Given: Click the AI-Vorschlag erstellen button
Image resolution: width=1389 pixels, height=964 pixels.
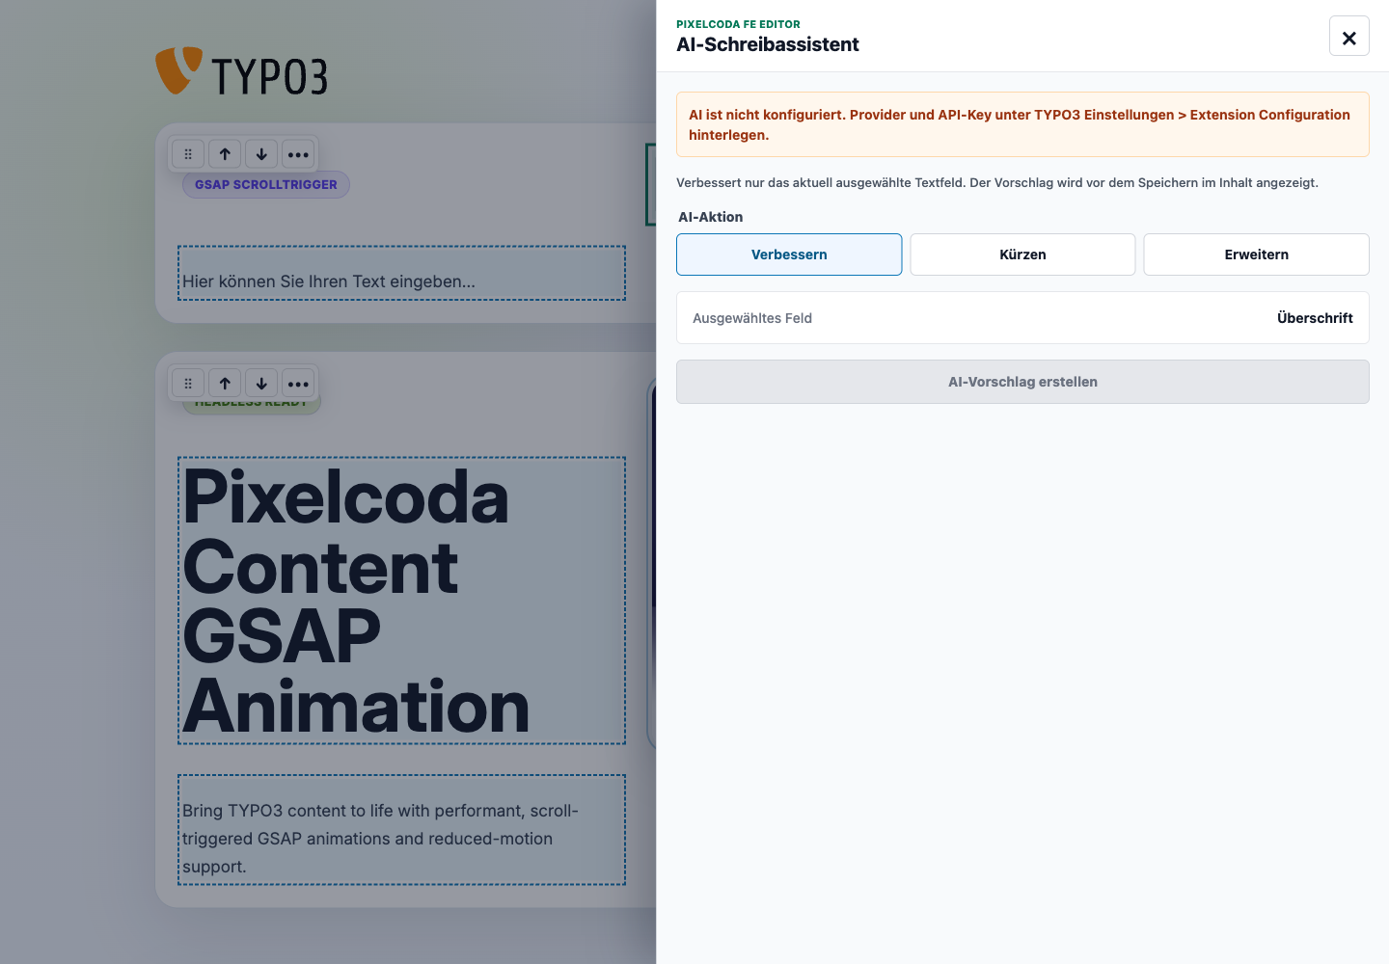Looking at the screenshot, I should click(1022, 382).
